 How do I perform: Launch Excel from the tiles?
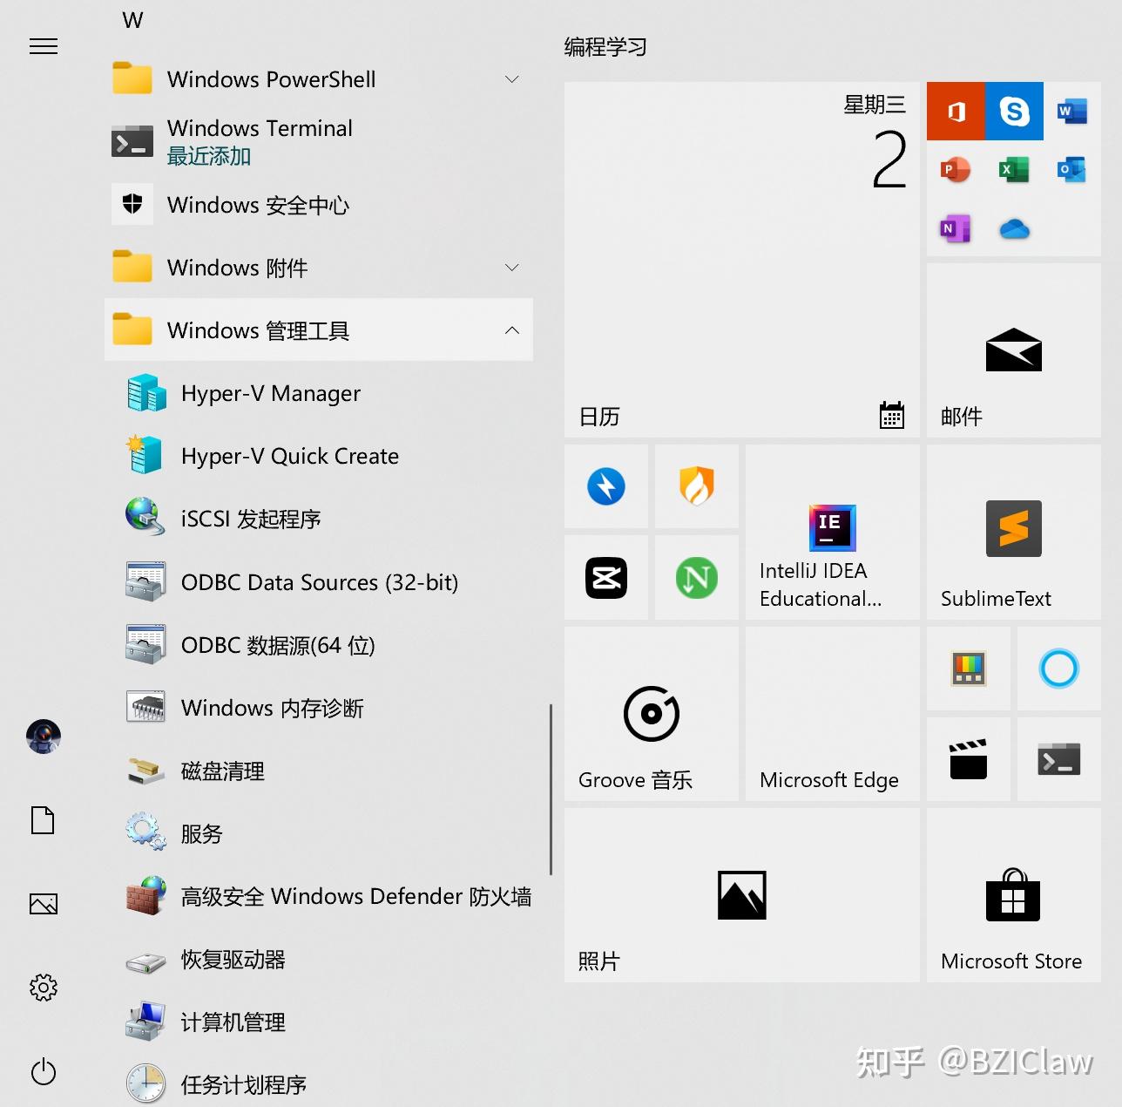point(1014,169)
